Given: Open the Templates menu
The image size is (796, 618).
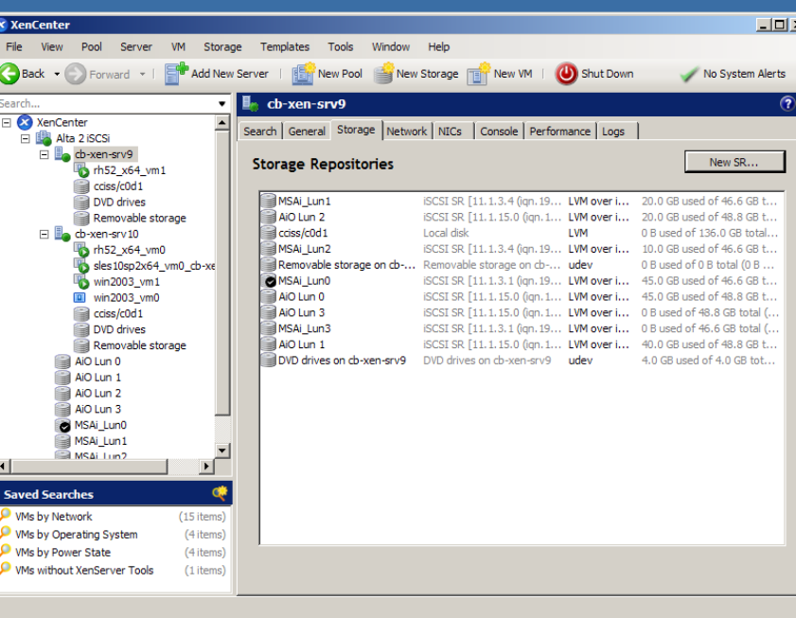Looking at the screenshot, I should [285, 46].
